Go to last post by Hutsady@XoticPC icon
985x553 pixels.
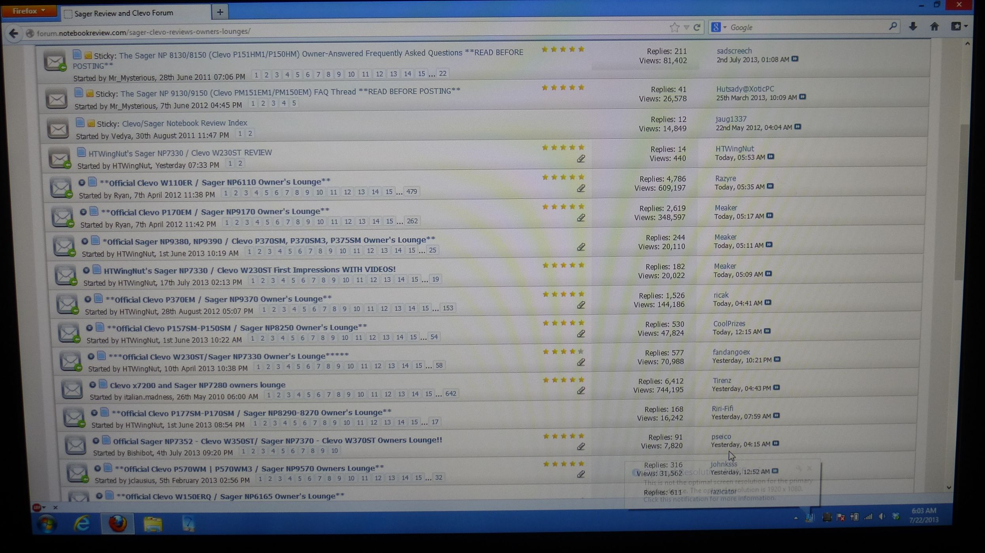pyautogui.click(x=802, y=97)
